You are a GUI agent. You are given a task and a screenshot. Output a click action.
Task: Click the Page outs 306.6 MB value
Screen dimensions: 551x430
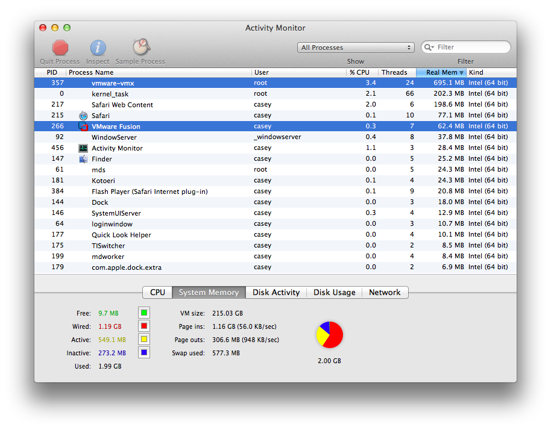pos(245,340)
